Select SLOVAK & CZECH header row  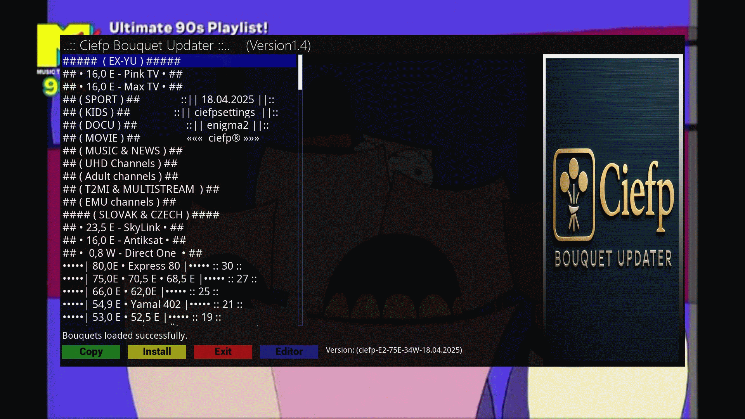pos(141,215)
